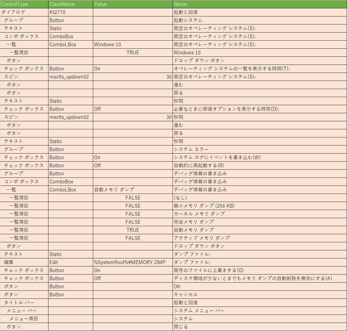Viewport: 347px width, 331px height.
Task: Select the 編集 control type cell
Action: 24,262
